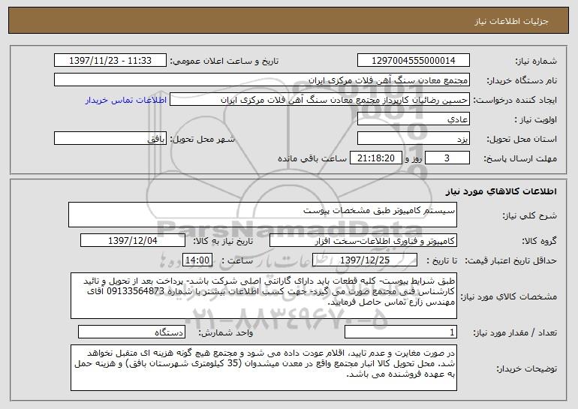578x409 pixels.
Task: Select the quantity field showing 1
Action: 401,332
